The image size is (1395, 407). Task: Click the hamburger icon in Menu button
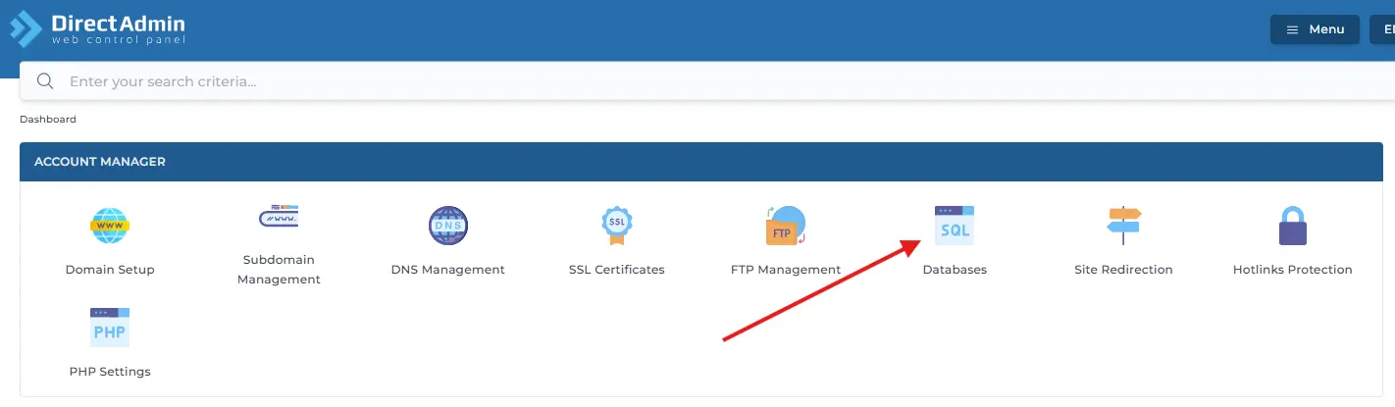pyautogui.click(x=1292, y=29)
